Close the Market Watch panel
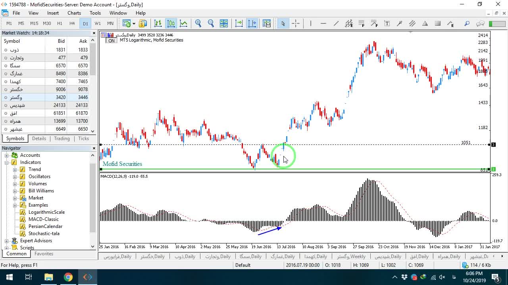508x285 pixels. click(94, 33)
